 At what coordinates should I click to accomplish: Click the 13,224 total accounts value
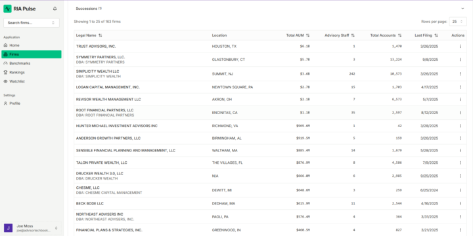[395, 60]
